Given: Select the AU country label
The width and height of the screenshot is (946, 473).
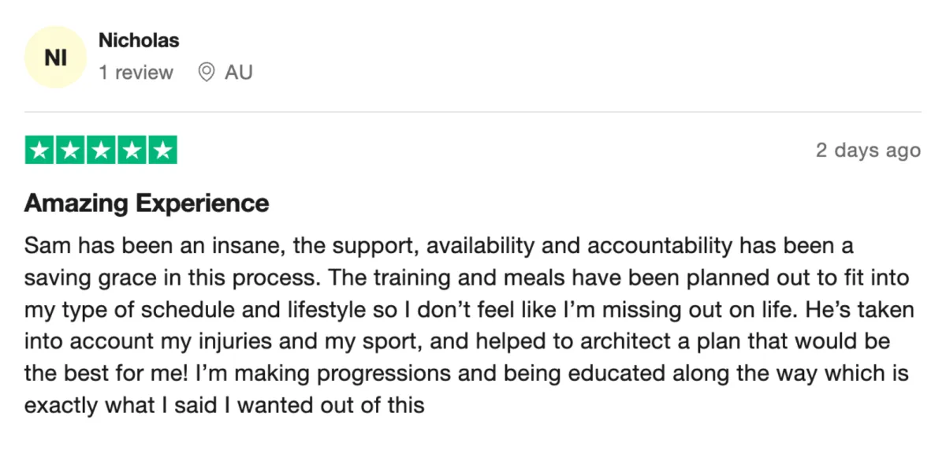Looking at the screenshot, I should click(239, 73).
